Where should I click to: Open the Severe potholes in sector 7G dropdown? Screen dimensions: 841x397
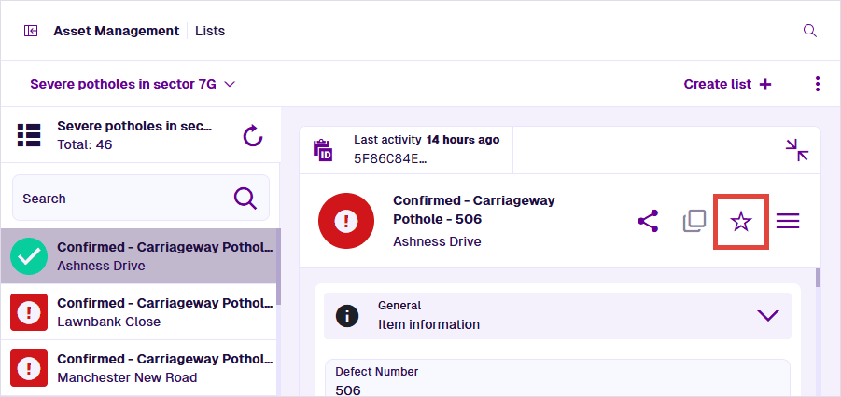(133, 84)
